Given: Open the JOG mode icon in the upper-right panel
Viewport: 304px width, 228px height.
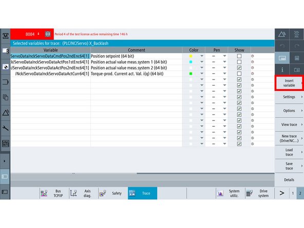Looking at the screenshot, I should click(296, 34).
